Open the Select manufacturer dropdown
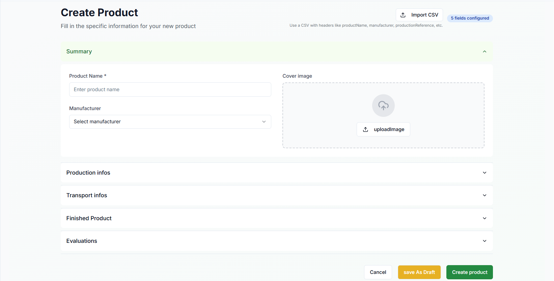The image size is (554, 281). pos(170,122)
